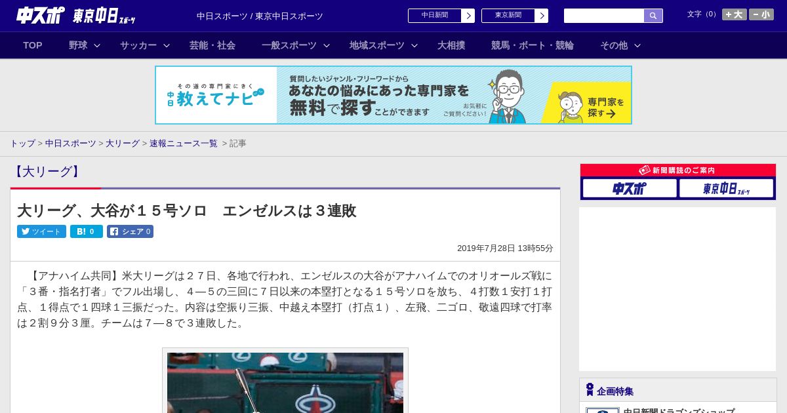Focus the site search input field
The image size is (787, 413).
coord(604,16)
